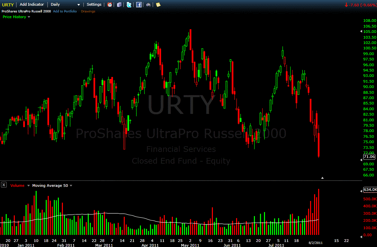Image resolution: width=377 pixels, height=247 pixels.
Task: Click the Drawings link
Action: 88,11
